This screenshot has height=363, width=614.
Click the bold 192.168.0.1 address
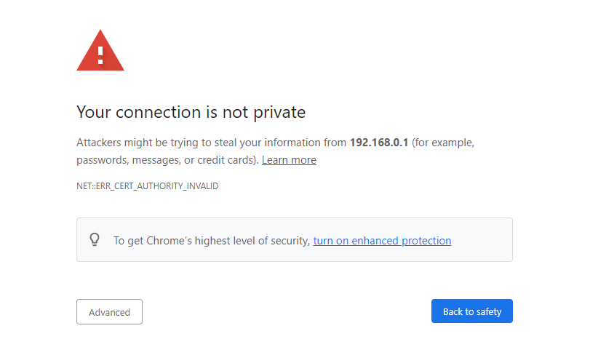coord(379,143)
